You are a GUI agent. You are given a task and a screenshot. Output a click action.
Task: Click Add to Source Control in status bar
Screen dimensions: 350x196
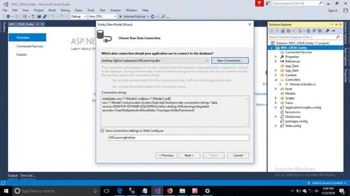(x=327, y=183)
